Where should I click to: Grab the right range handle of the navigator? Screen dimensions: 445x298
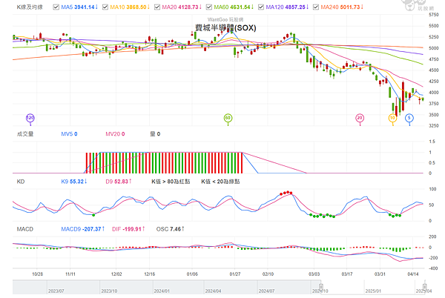pos(424,286)
